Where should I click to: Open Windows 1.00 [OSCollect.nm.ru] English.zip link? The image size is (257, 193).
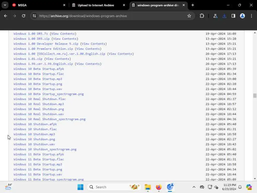point(59,54)
